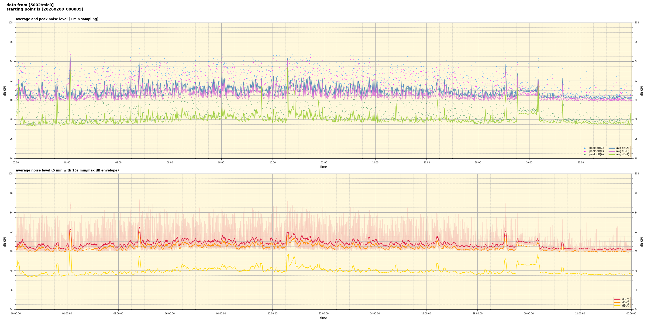Screen dimensions: 647x323
Task: Click the 'peak dB(Z)' legend text label
Action: 596,148
